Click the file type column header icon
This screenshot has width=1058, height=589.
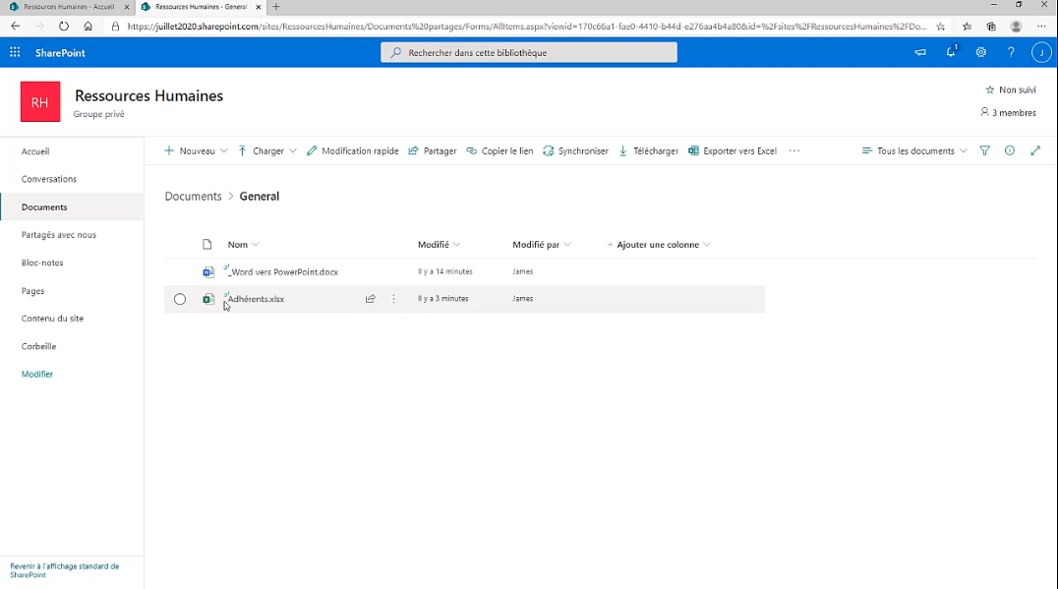pos(207,244)
